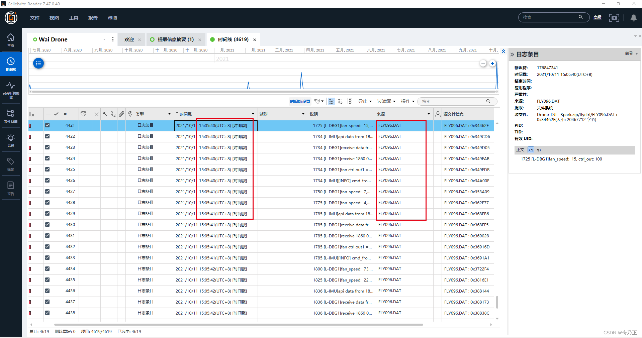Click the blue list button on timeline chart
The image size is (642, 338).
point(38,63)
